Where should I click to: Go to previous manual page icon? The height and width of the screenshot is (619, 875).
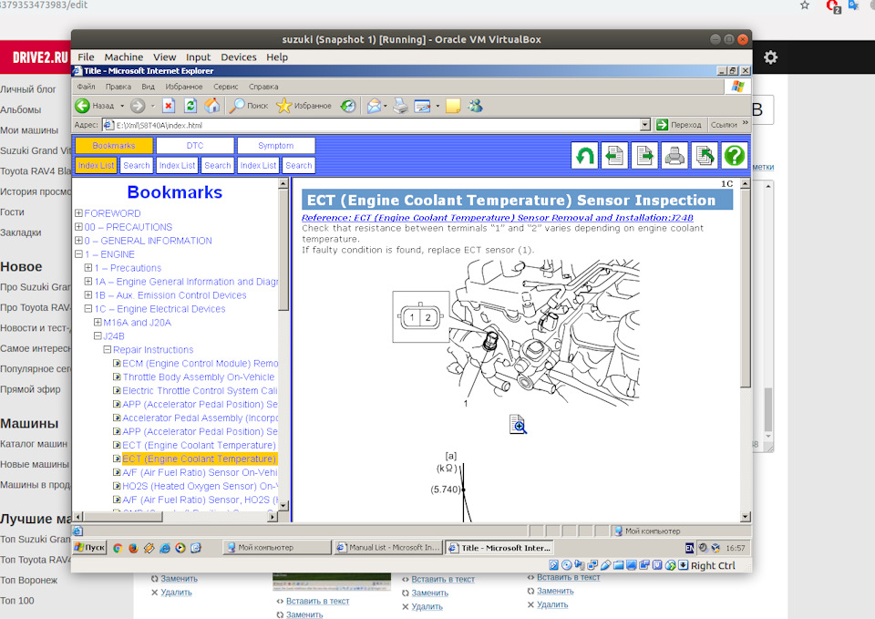614,156
